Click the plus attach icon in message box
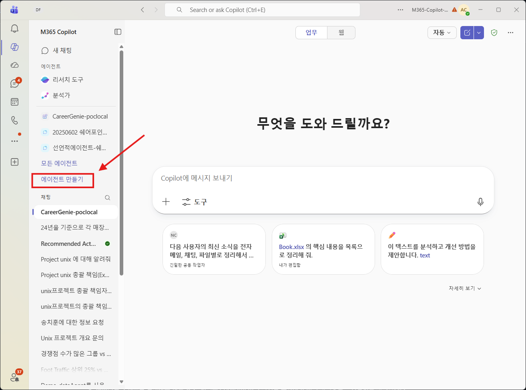The image size is (526, 390). pyautogui.click(x=166, y=202)
